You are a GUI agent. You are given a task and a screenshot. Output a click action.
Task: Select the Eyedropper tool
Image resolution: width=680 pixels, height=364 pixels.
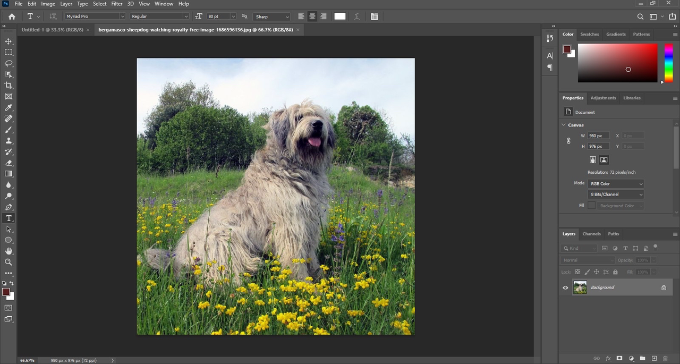(x=8, y=108)
